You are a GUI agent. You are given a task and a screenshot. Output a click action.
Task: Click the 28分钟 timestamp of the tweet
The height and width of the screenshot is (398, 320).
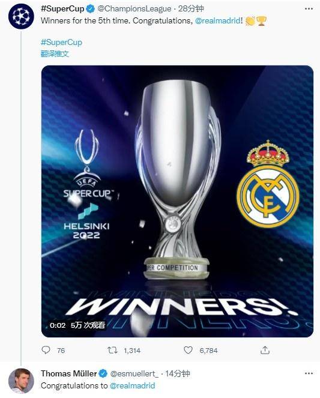pyautogui.click(x=191, y=9)
